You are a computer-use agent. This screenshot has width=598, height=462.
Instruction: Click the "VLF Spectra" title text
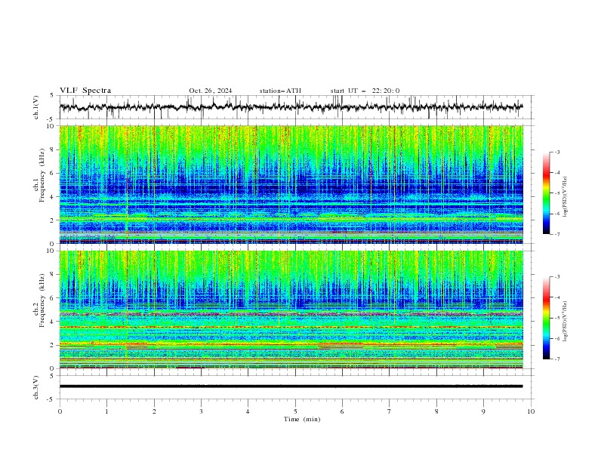pos(85,91)
